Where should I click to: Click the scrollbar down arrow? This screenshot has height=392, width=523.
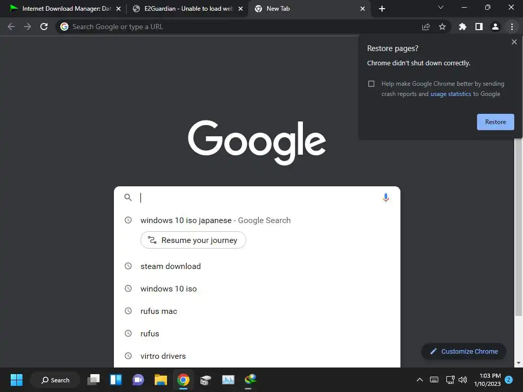518,363
